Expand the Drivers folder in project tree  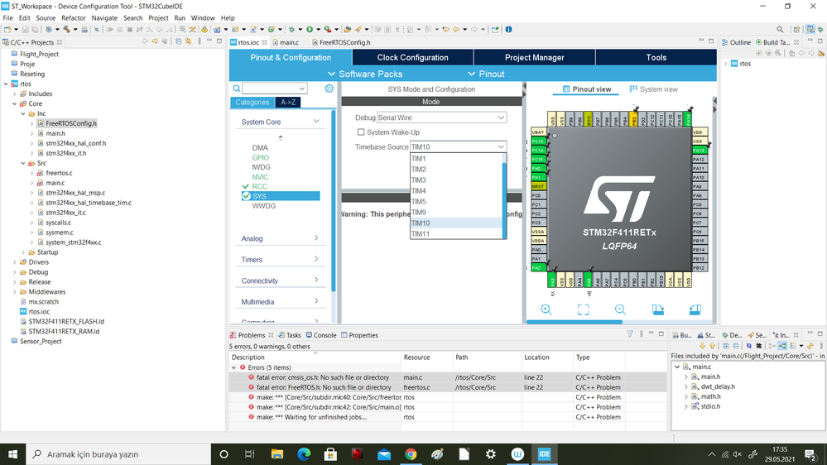15,262
